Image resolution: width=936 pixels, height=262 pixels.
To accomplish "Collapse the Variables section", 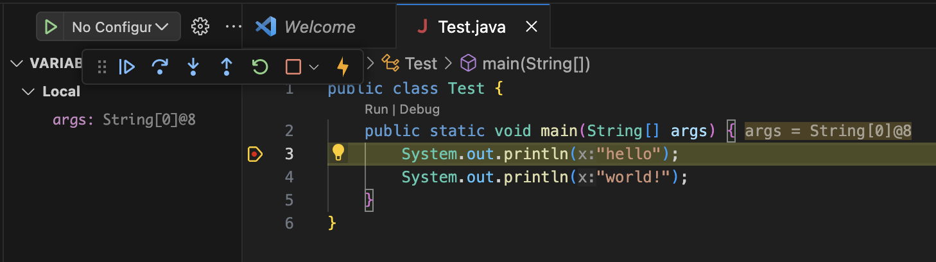I will coord(17,64).
